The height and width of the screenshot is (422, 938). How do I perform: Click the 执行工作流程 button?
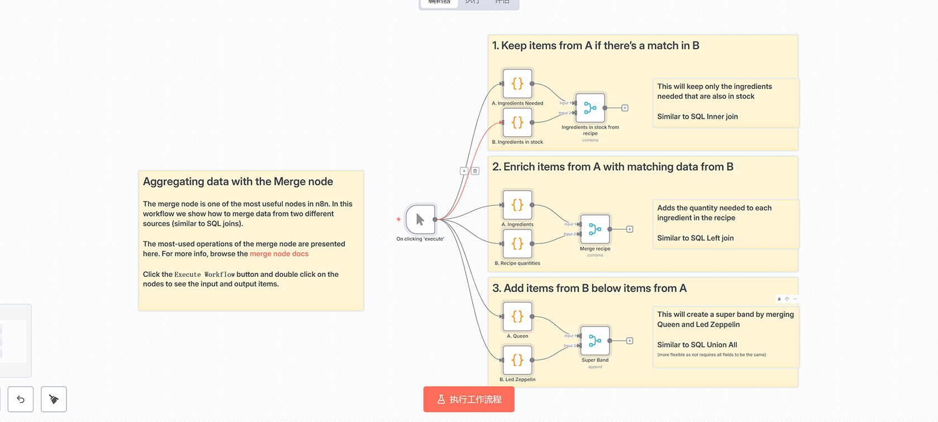coord(468,399)
